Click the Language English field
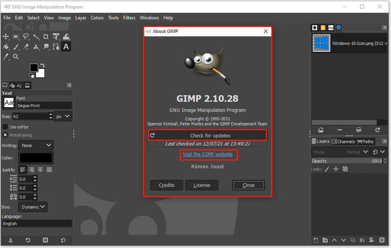 point(37,224)
